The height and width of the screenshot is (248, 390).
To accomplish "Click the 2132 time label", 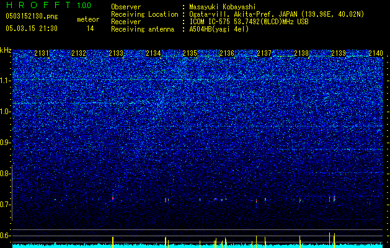I will tap(79, 53).
